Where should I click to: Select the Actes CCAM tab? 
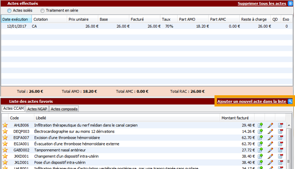pyautogui.click(x=13, y=109)
